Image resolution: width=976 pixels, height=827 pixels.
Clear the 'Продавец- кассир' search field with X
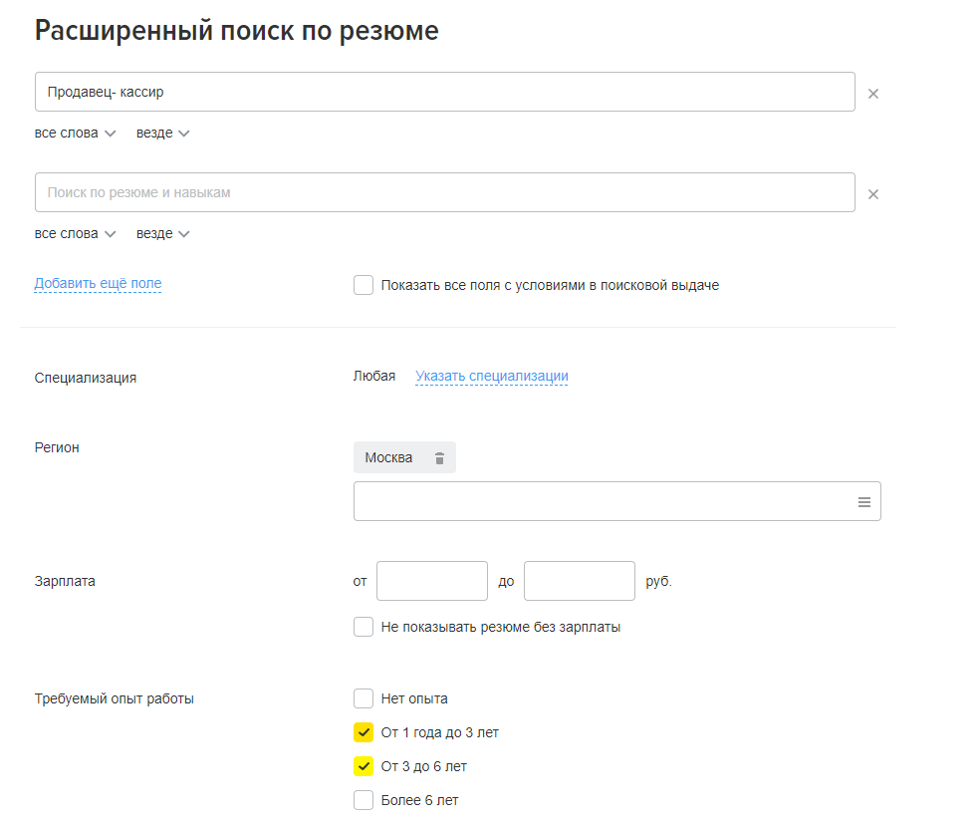(872, 94)
